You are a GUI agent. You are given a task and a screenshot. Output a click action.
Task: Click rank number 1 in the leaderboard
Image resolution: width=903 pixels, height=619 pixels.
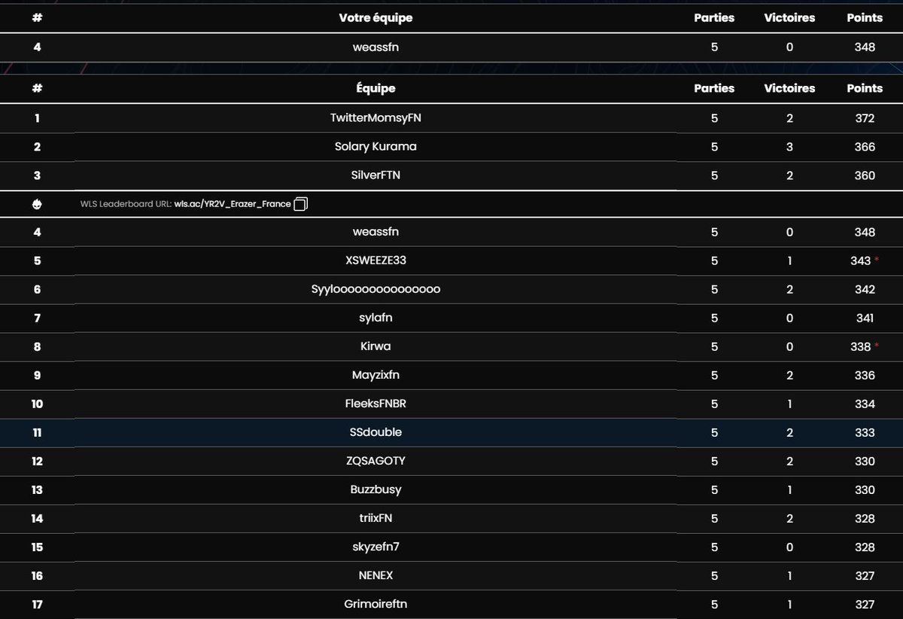(x=37, y=118)
